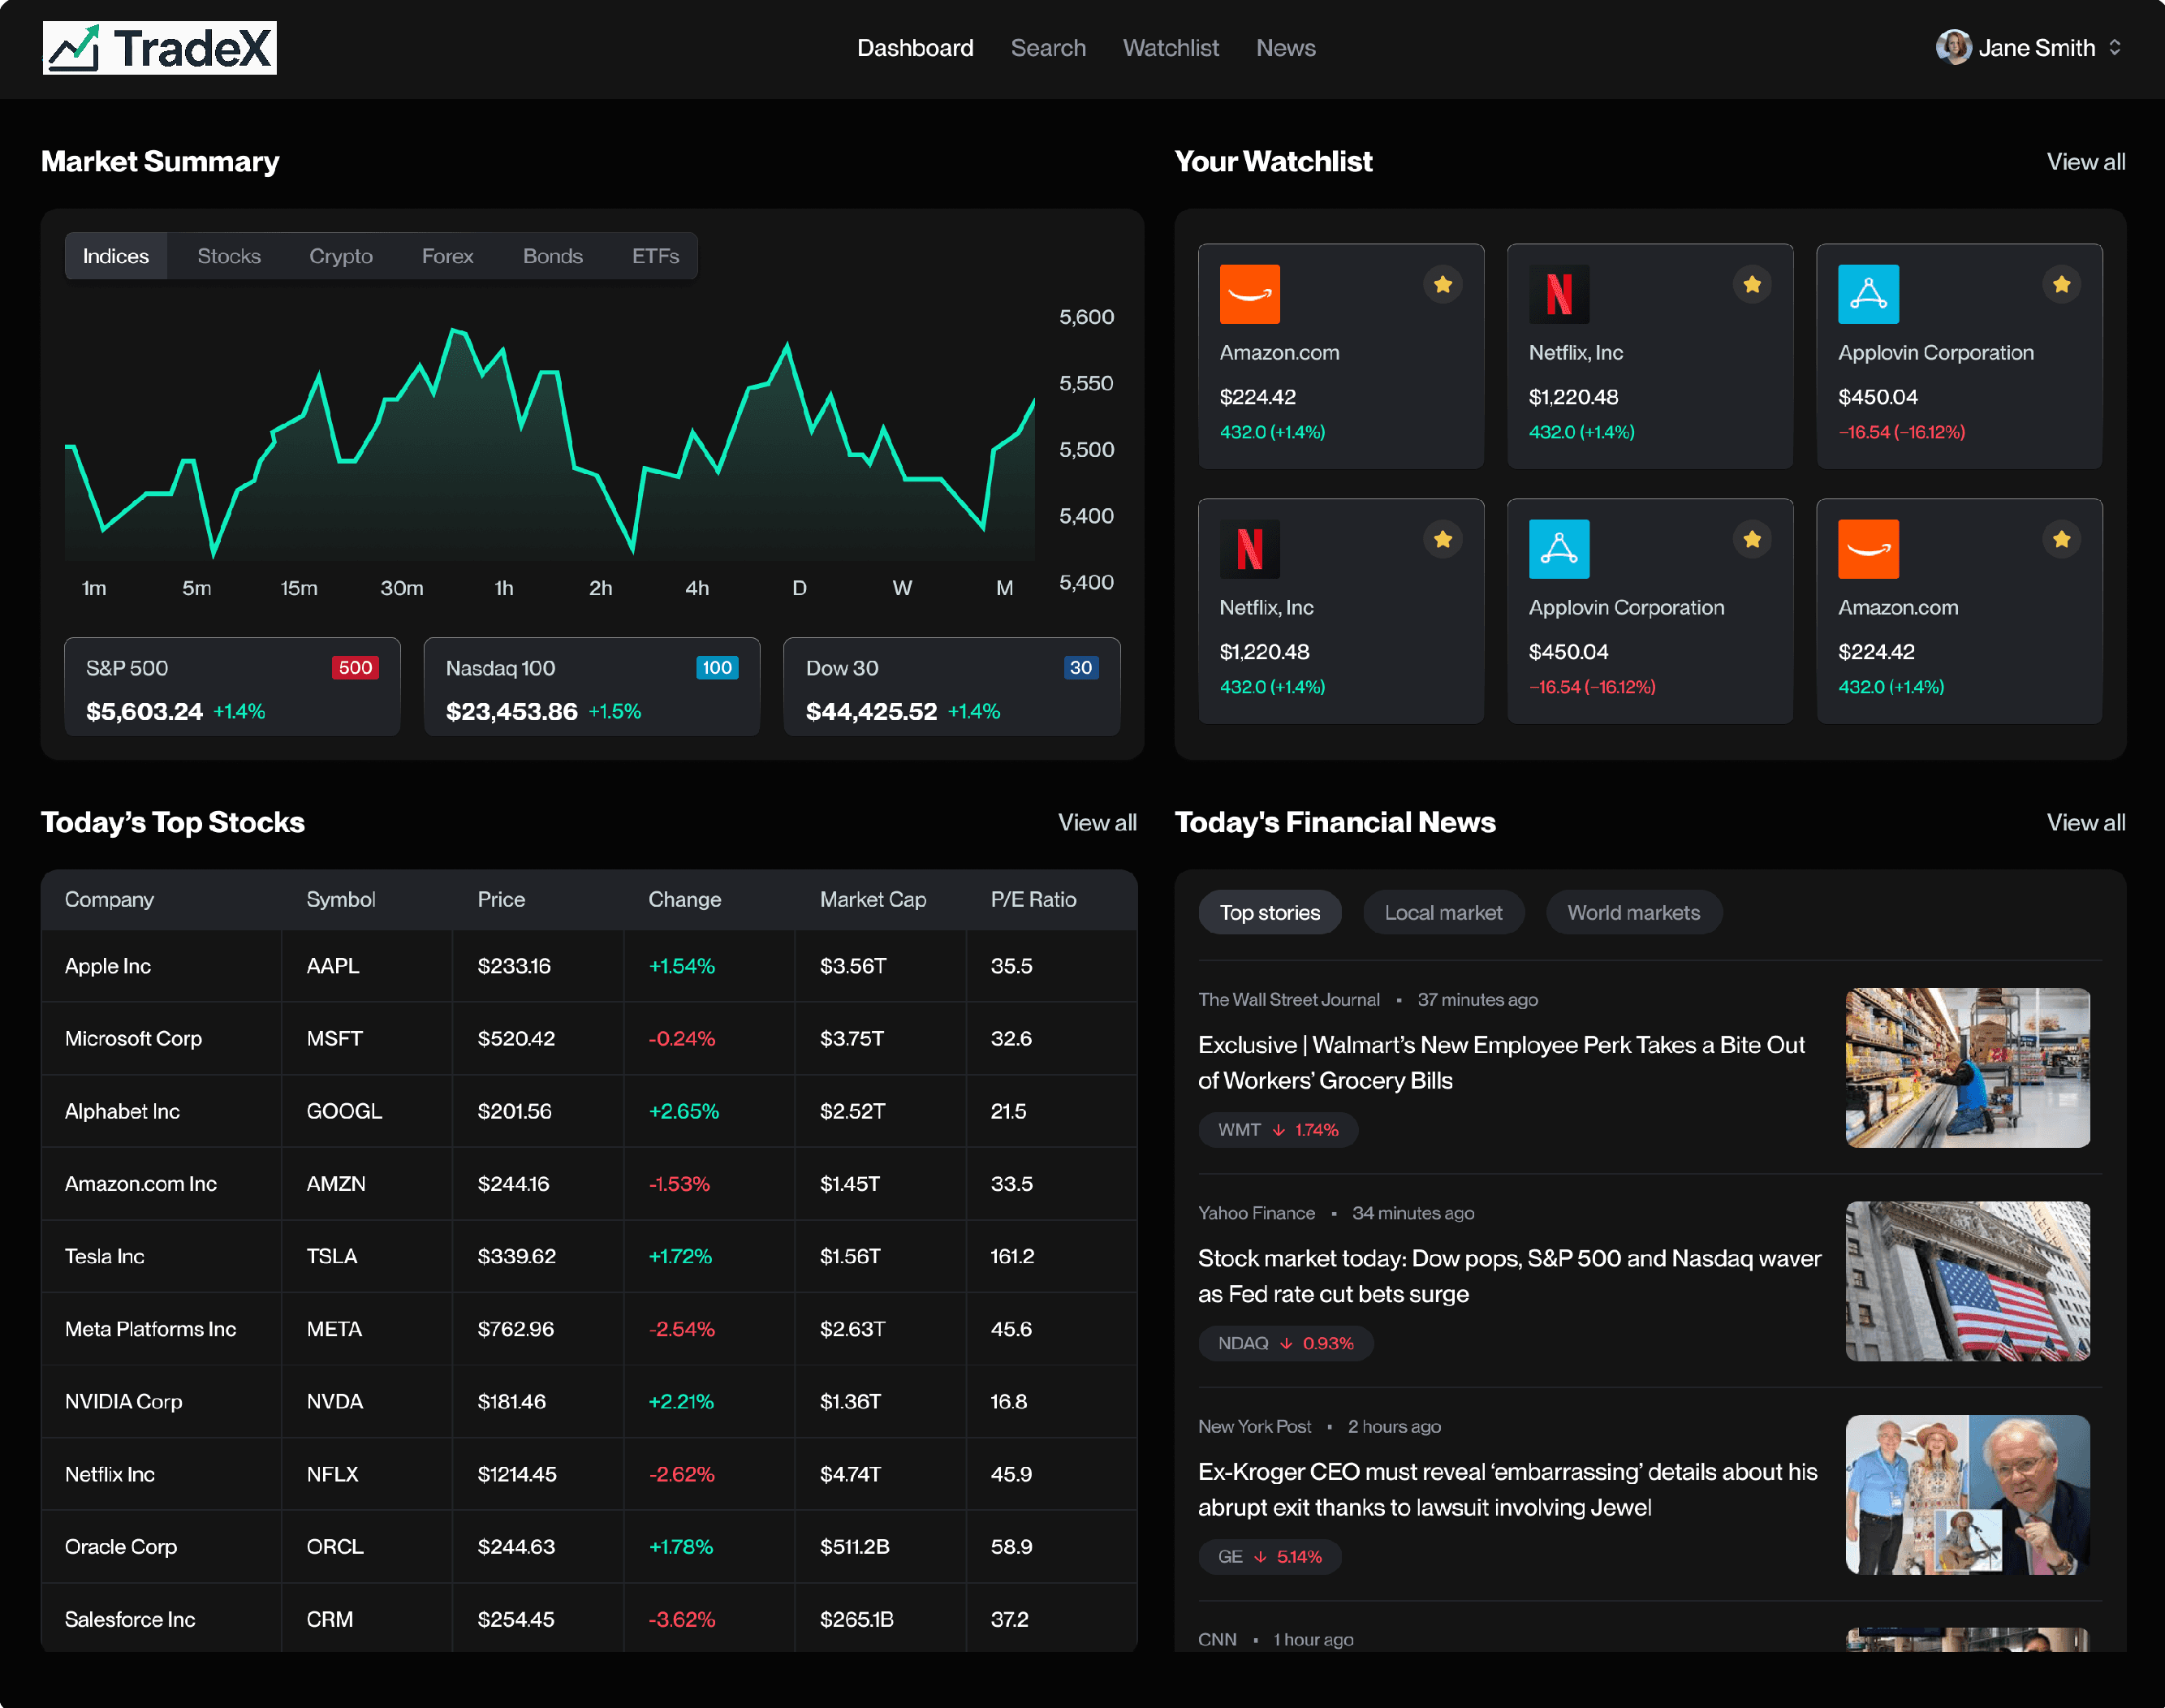The image size is (2165, 1708).
Task: Select the Local market news filter
Action: pyautogui.click(x=1443, y=913)
